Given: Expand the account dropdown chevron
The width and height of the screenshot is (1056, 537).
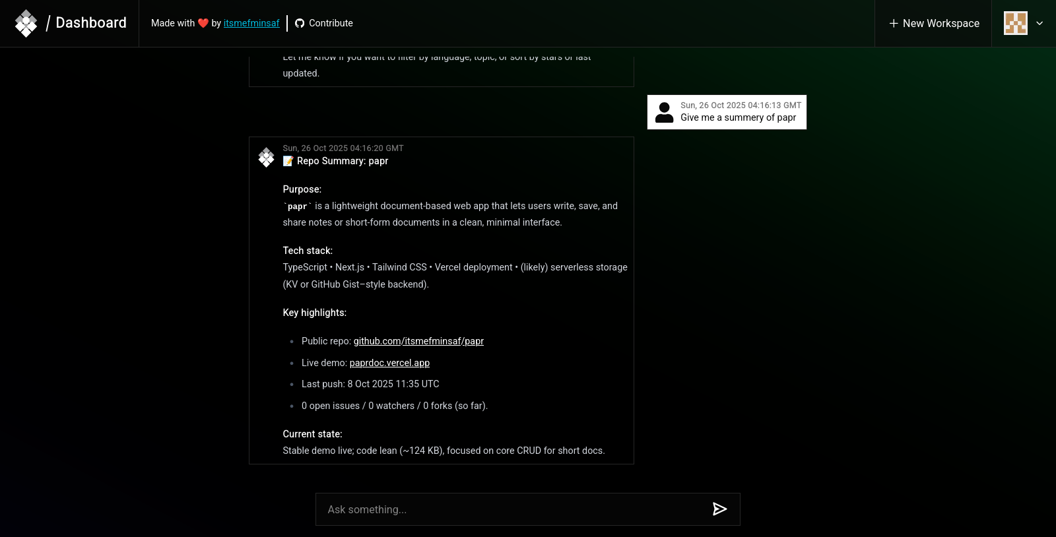Looking at the screenshot, I should (1039, 23).
